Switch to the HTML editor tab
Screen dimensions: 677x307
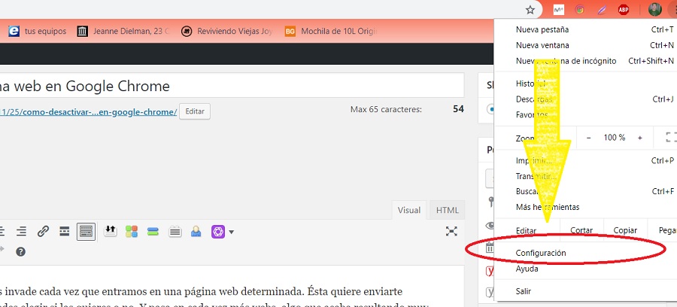448,210
